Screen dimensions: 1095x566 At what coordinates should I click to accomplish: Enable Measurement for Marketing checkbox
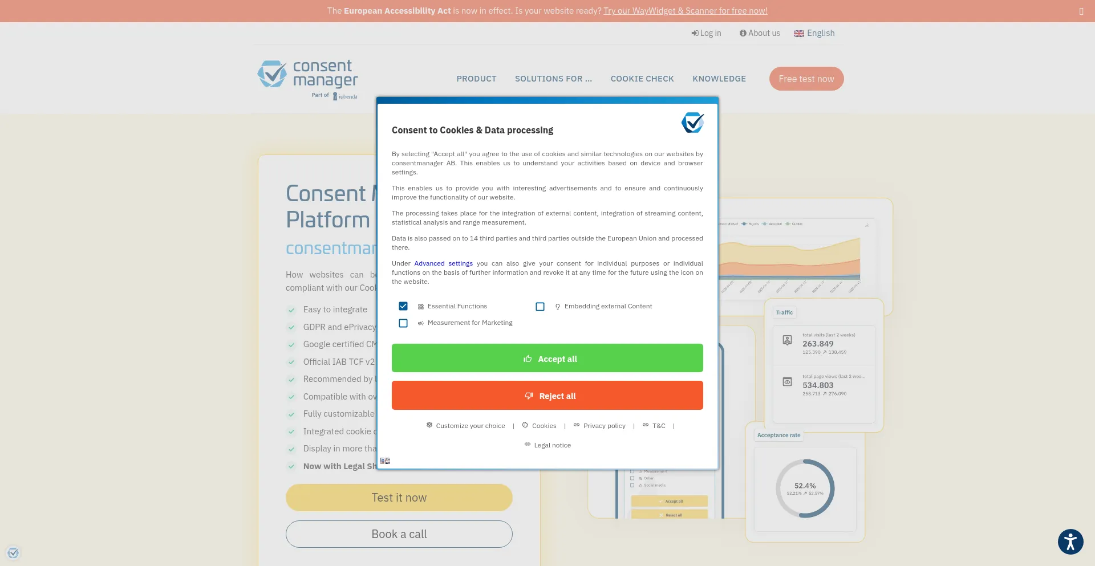point(403,323)
